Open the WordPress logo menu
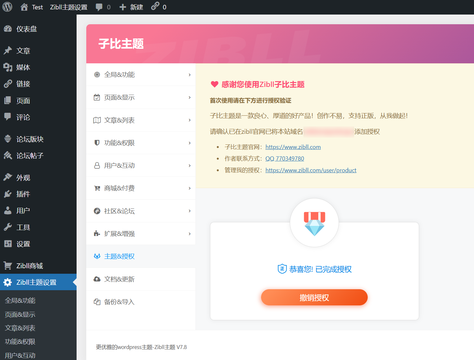 click(7, 7)
